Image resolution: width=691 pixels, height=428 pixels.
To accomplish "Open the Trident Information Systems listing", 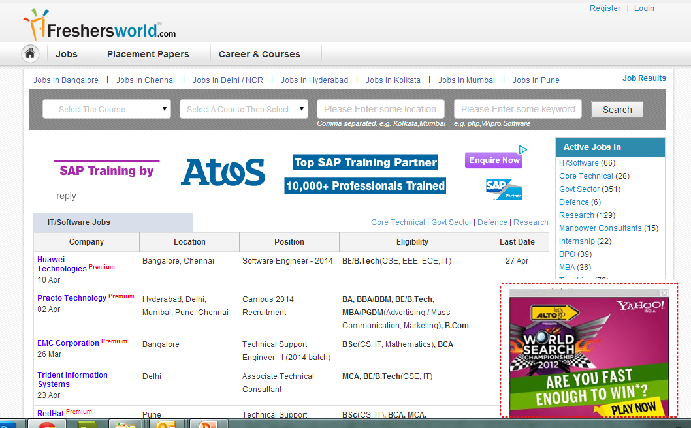I will tap(72, 380).
